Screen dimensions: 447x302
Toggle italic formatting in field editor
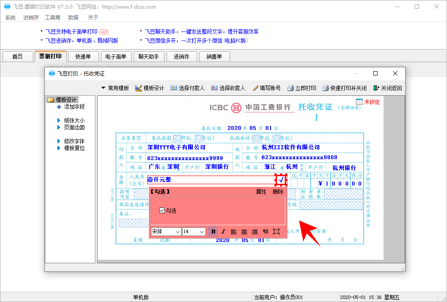coord(223,232)
